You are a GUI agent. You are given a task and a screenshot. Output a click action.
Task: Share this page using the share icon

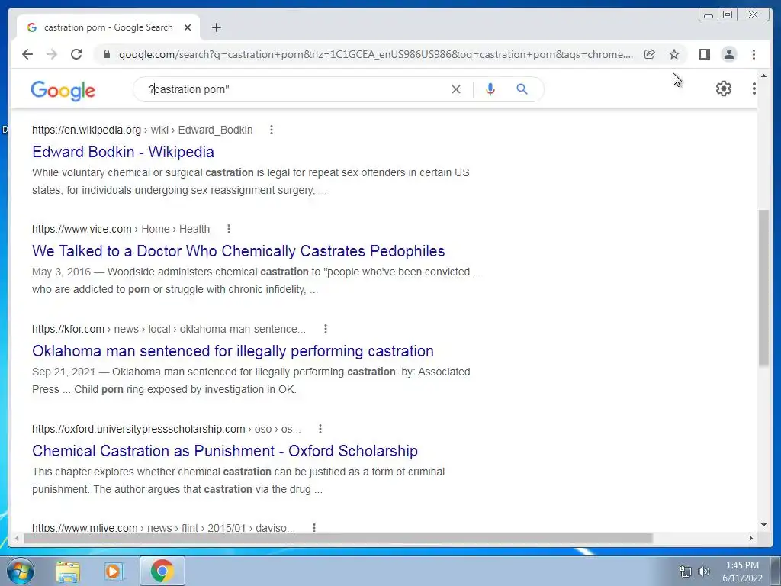click(649, 54)
